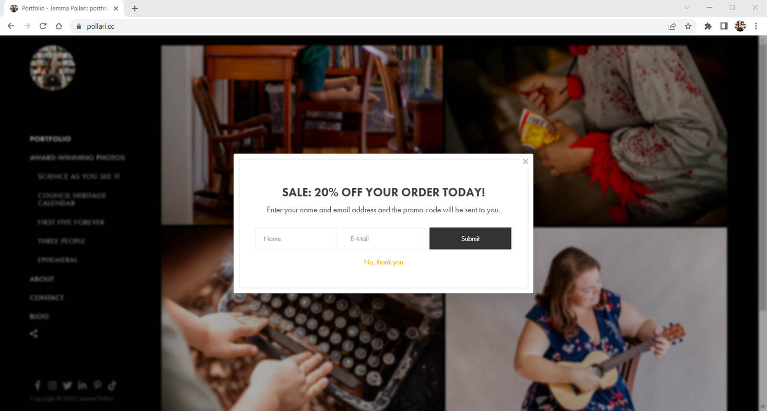Bookmark this page with star icon

click(688, 26)
